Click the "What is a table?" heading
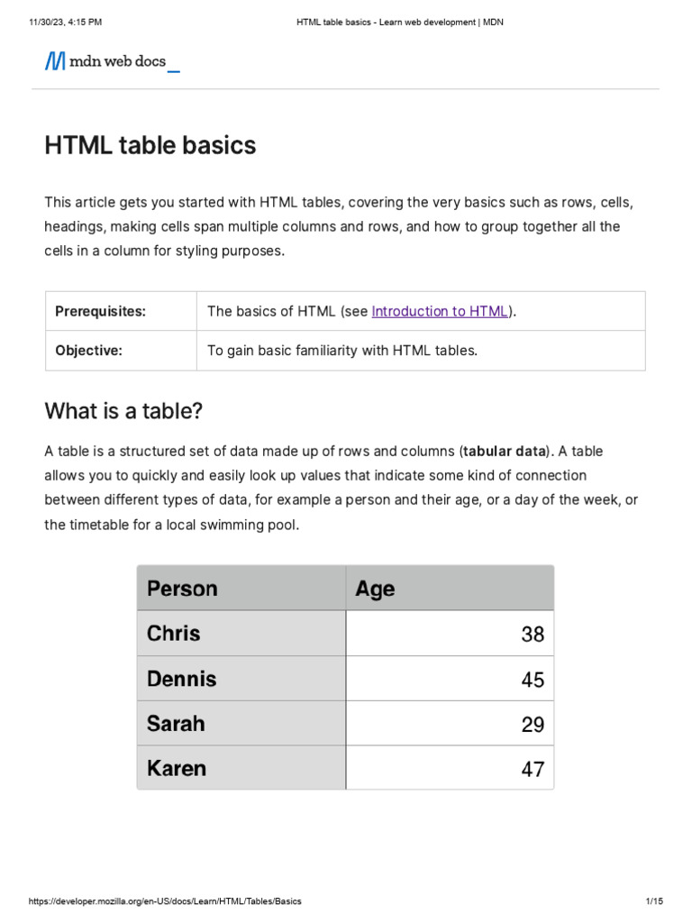Viewport: 692px width, 923px height. pyautogui.click(x=124, y=411)
